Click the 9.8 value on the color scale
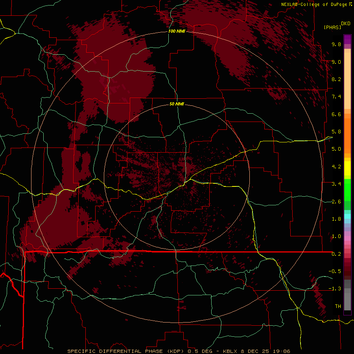 click(336, 44)
